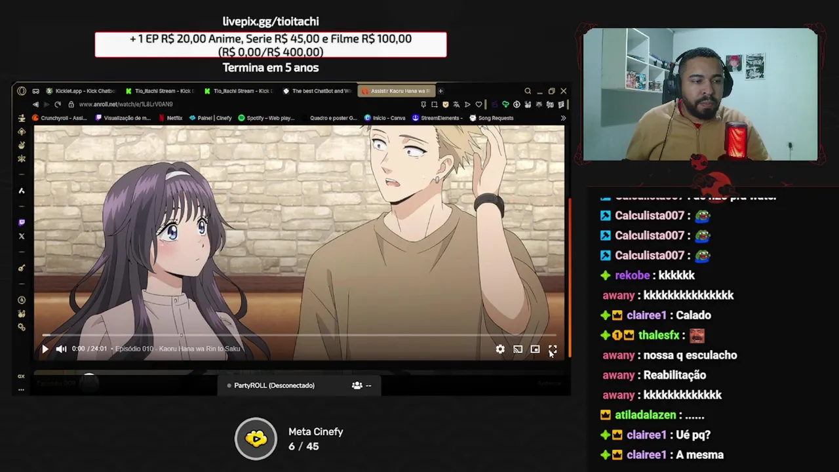
Task: Switch to the Kicklet.app tab
Action: click(x=81, y=91)
